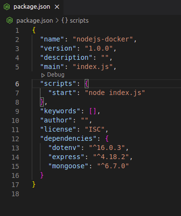Click the "author" key
Image resolution: width=181 pixels, height=216 pixels.
[56, 121]
